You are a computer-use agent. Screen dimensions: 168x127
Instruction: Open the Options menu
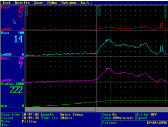pos(69,3)
